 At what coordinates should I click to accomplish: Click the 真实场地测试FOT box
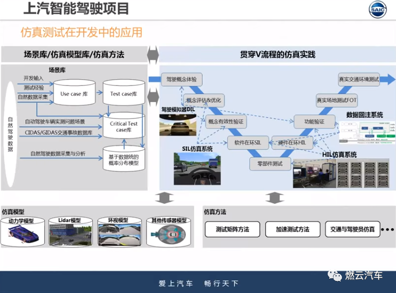click(x=337, y=100)
